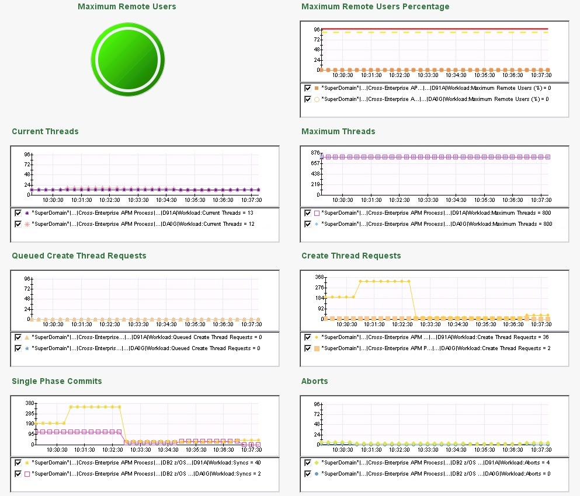Select the Maximum Threads heading
Viewport: 580px width, 496px height.
pyautogui.click(x=338, y=131)
